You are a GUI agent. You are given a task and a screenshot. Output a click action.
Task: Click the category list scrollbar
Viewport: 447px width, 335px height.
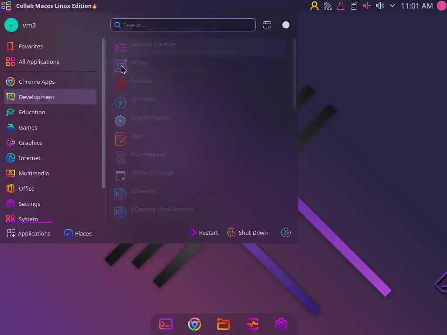103,113
